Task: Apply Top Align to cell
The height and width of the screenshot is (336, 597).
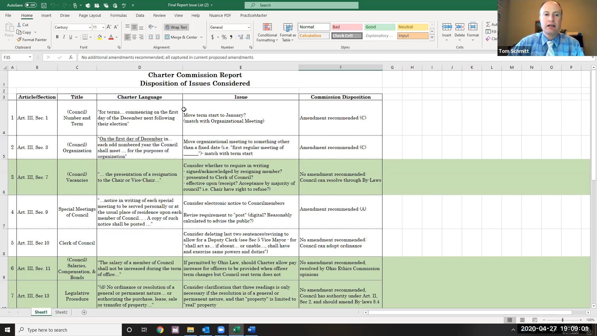Action: (127, 27)
